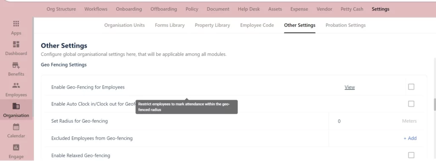Go to Workflows menu
Viewport: 436px width, 161px height.
tap(96, 9)
